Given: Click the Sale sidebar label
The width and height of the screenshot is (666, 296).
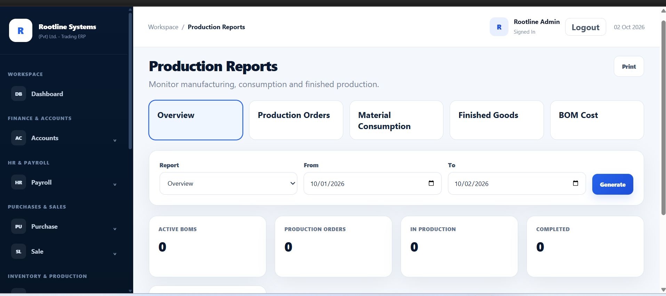Looking at the screenshot, I should 37,252.
